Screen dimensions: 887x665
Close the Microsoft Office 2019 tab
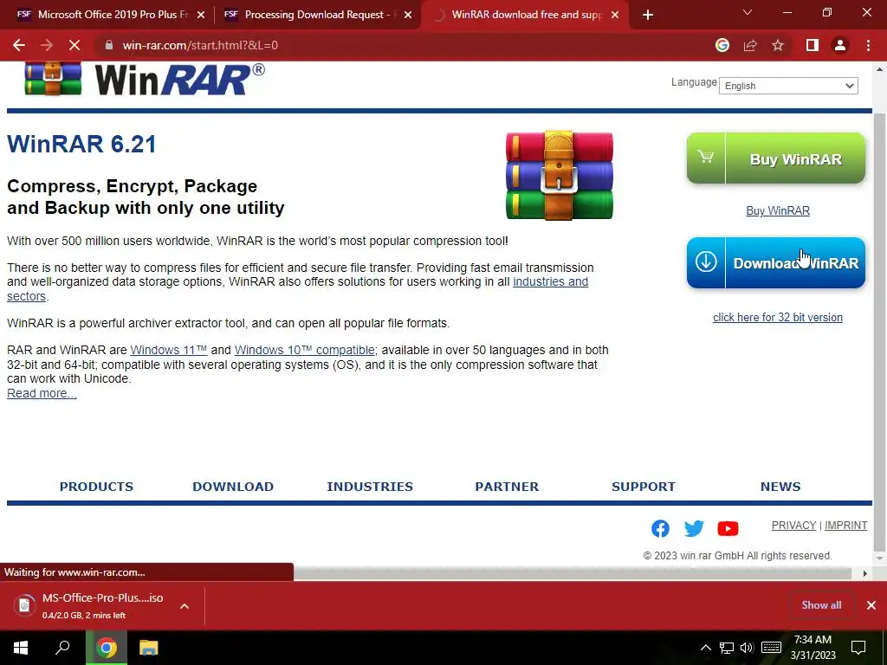201,16
